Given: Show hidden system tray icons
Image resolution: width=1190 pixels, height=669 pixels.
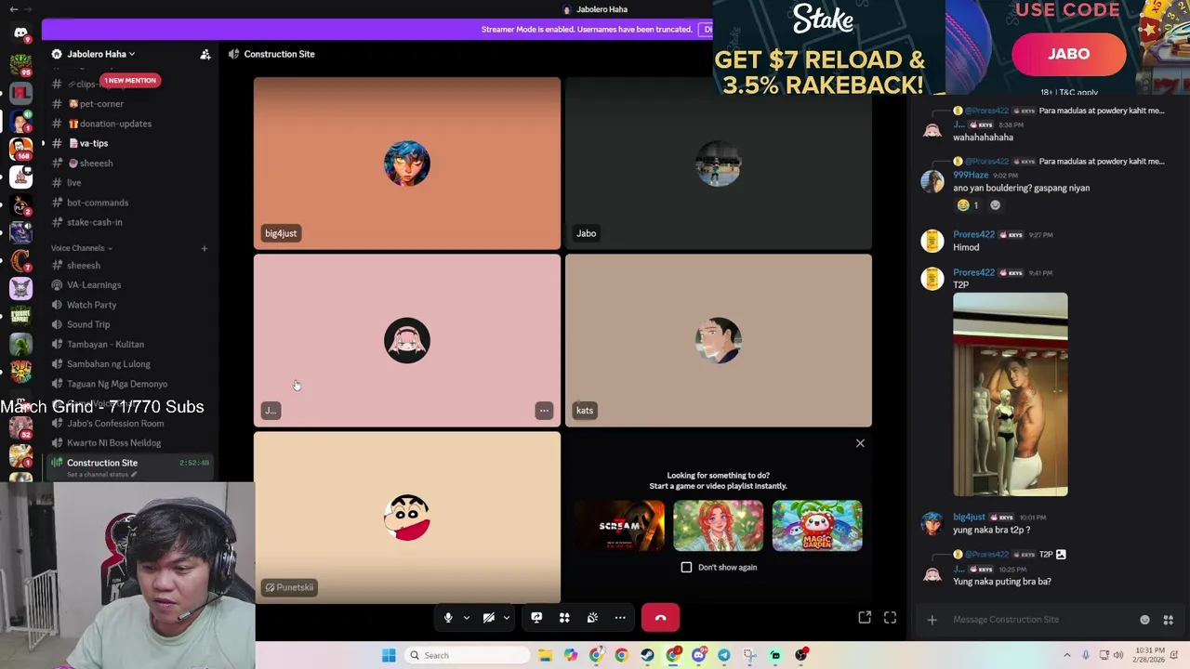Looking at the screenshot, I should (x=1066, y=655).
